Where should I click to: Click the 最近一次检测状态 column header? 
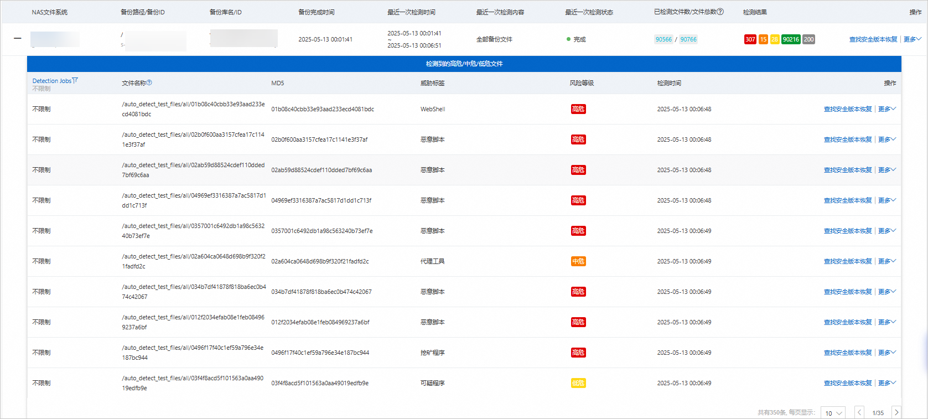point(589,12)
